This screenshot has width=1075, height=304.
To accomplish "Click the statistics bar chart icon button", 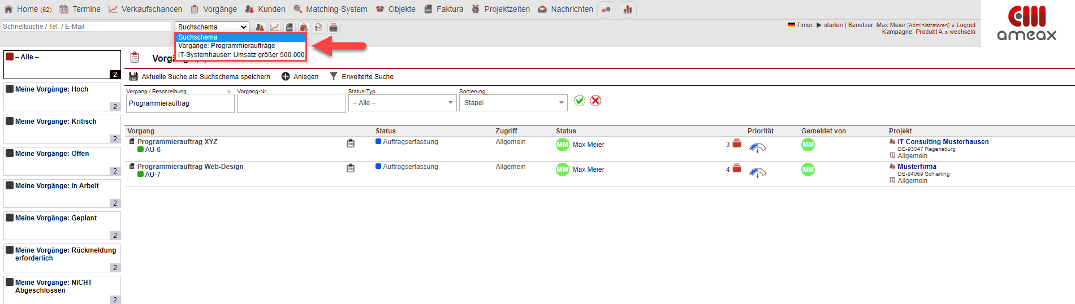I will tap(628, 10).
